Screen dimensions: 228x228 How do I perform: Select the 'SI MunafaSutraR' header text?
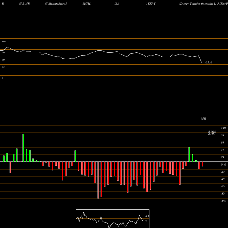pyautogui.click(x=56, y=4)
